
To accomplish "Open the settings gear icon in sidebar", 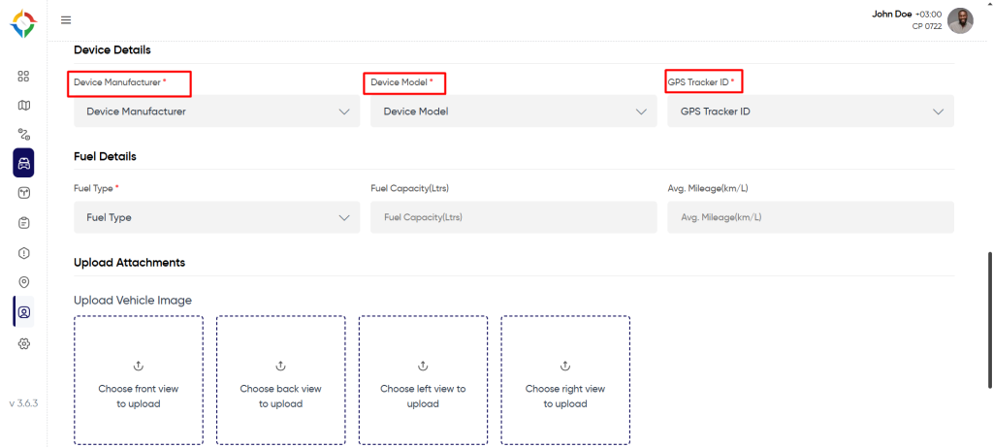I will (23, 343).
